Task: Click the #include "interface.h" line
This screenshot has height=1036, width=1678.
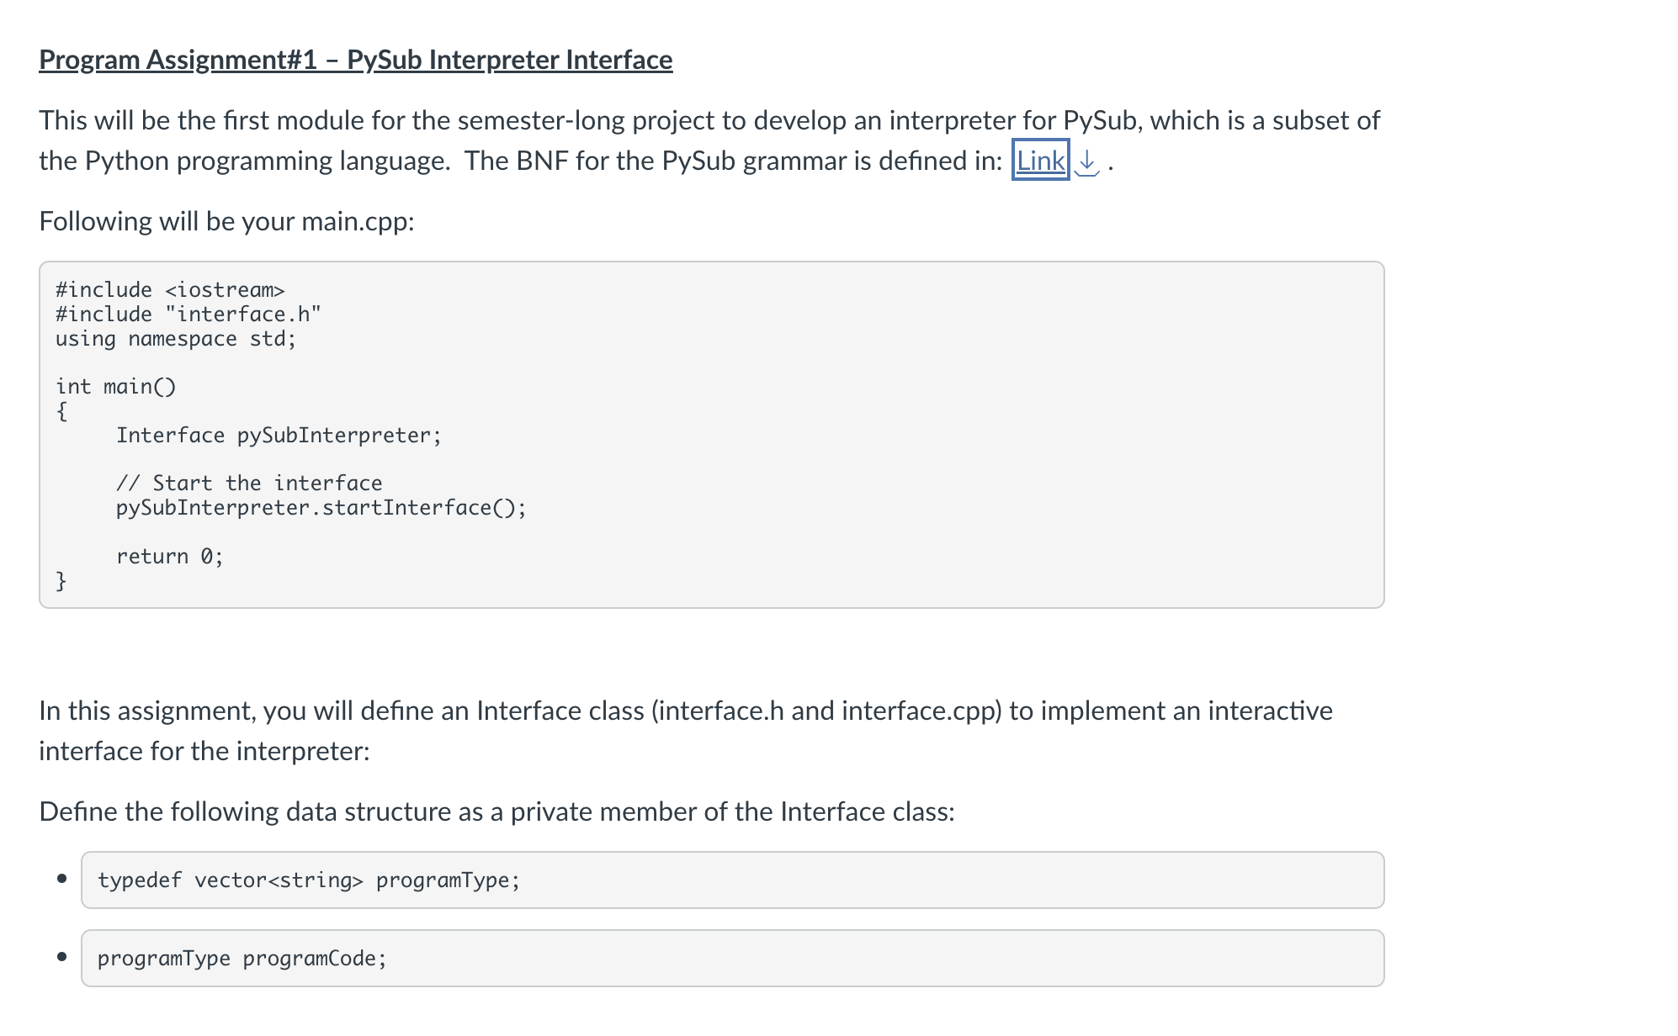Action: [x=188, y=314]
